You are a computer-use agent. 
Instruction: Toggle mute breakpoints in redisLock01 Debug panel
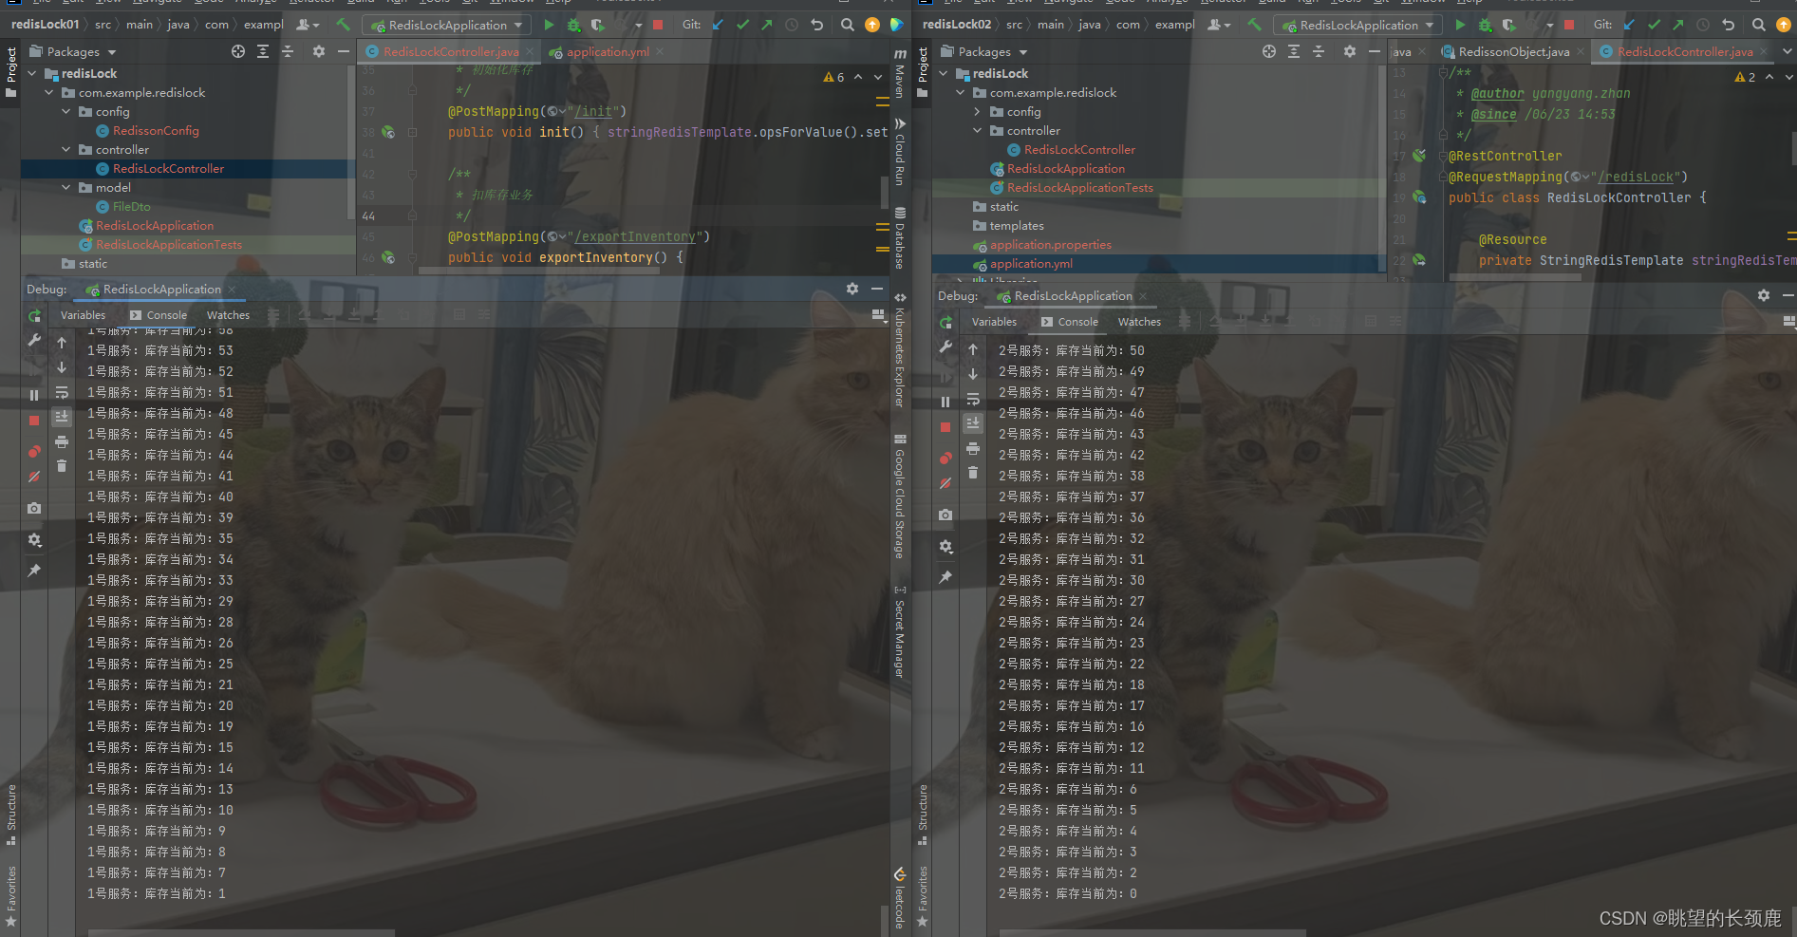tap(34, 477)
